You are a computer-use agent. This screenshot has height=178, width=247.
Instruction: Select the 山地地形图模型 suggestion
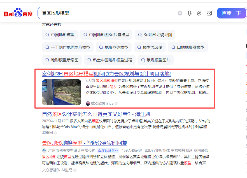point(188,47)
